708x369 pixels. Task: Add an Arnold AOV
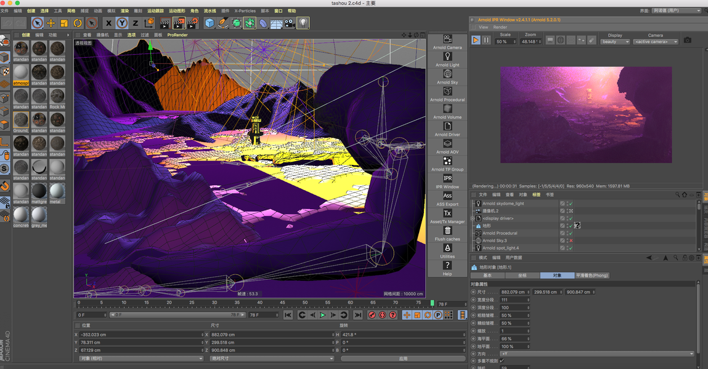pyautogui.click(x=447, y=146)
